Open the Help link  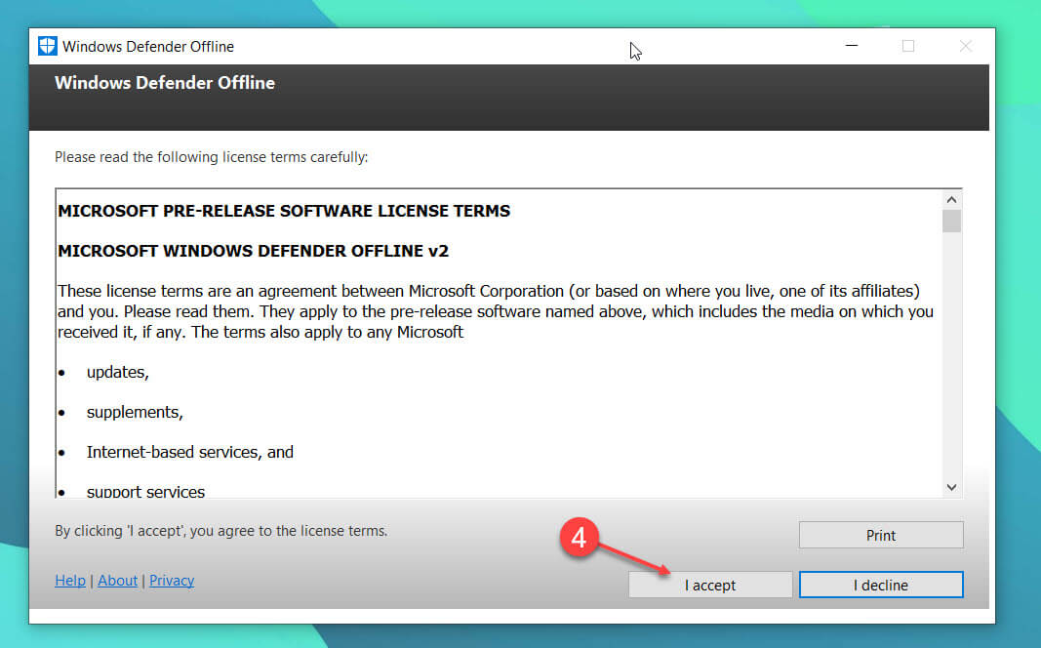70,581
